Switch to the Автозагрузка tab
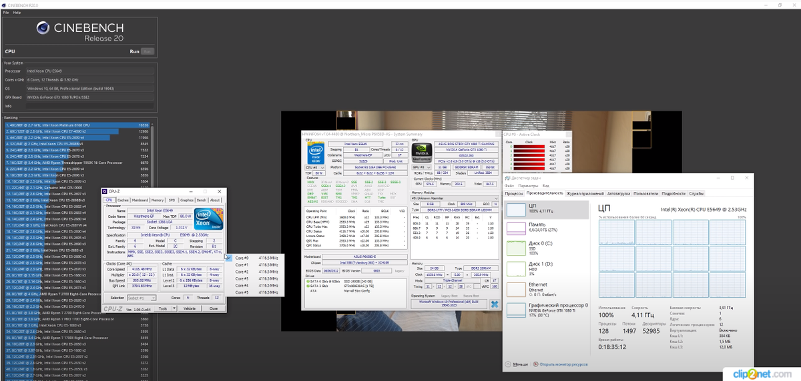This screenshot has width=801, height=381. [618, 193]
